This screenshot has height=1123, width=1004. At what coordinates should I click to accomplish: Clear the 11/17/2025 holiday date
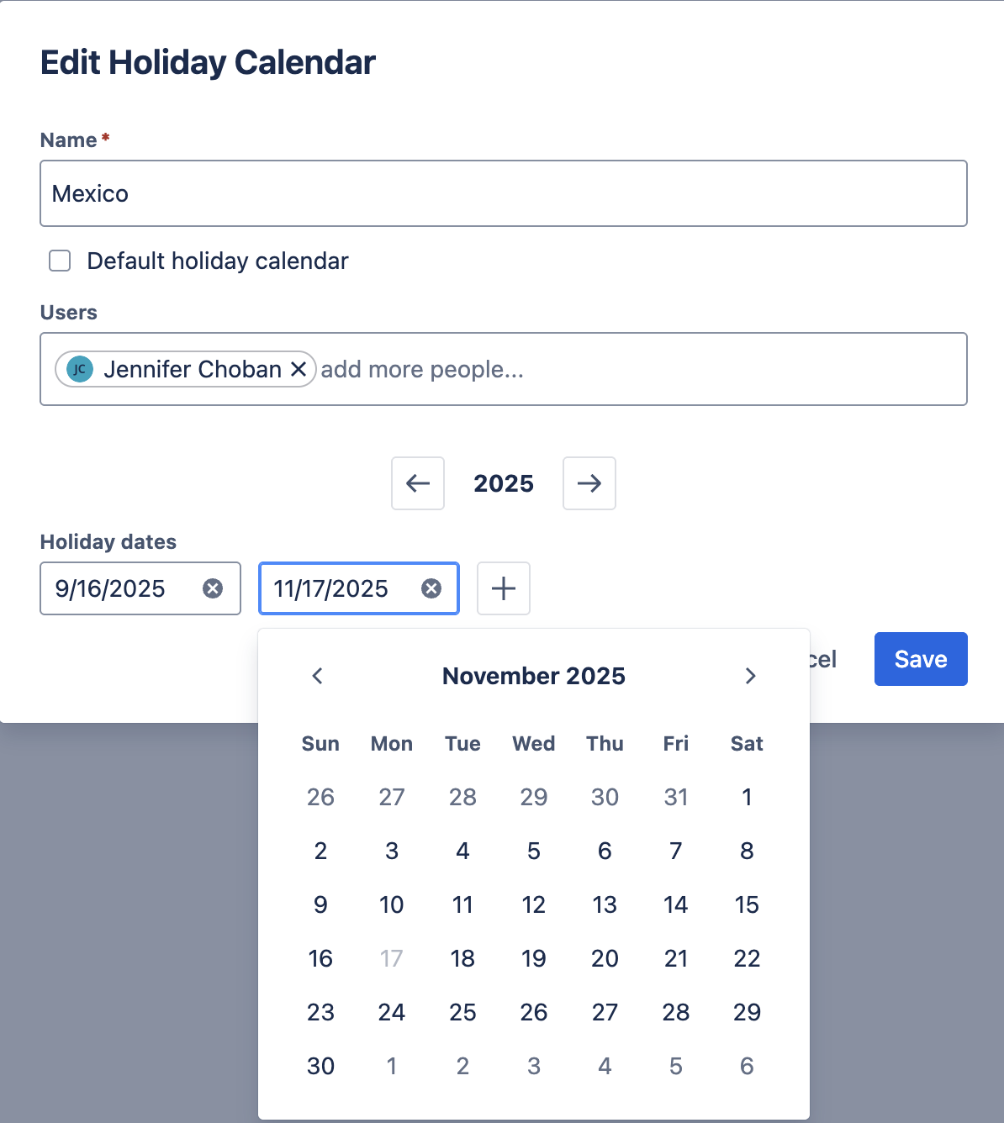coord(431,588)
